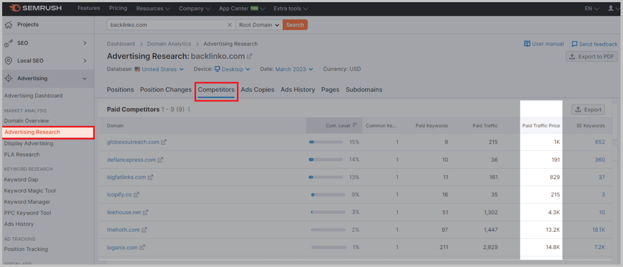Viewport: 623px width, 267px height.
Task: Open loganix.com external link icon
Action: click(x=142, y=248)
